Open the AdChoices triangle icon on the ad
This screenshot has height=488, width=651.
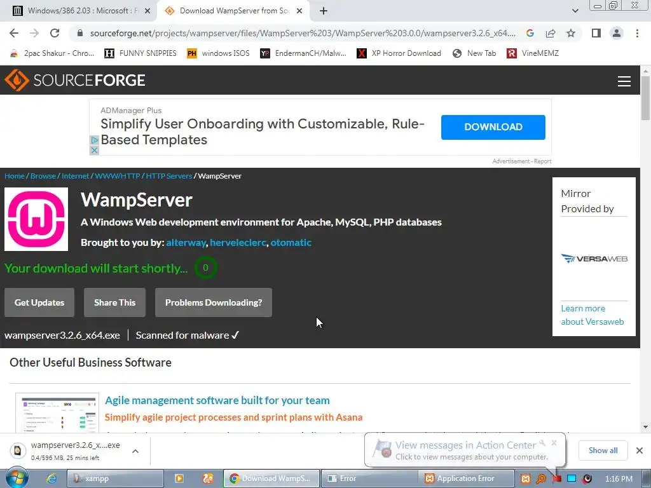point(94,140)
